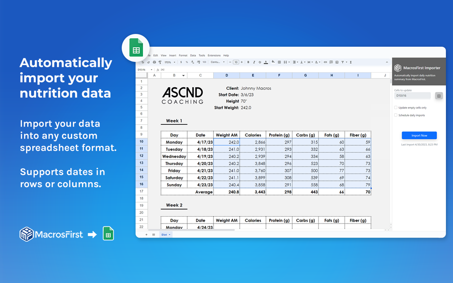Click the Calories average cell 3,443
This screenshot has width=453, height=283.
pos(253,192)
